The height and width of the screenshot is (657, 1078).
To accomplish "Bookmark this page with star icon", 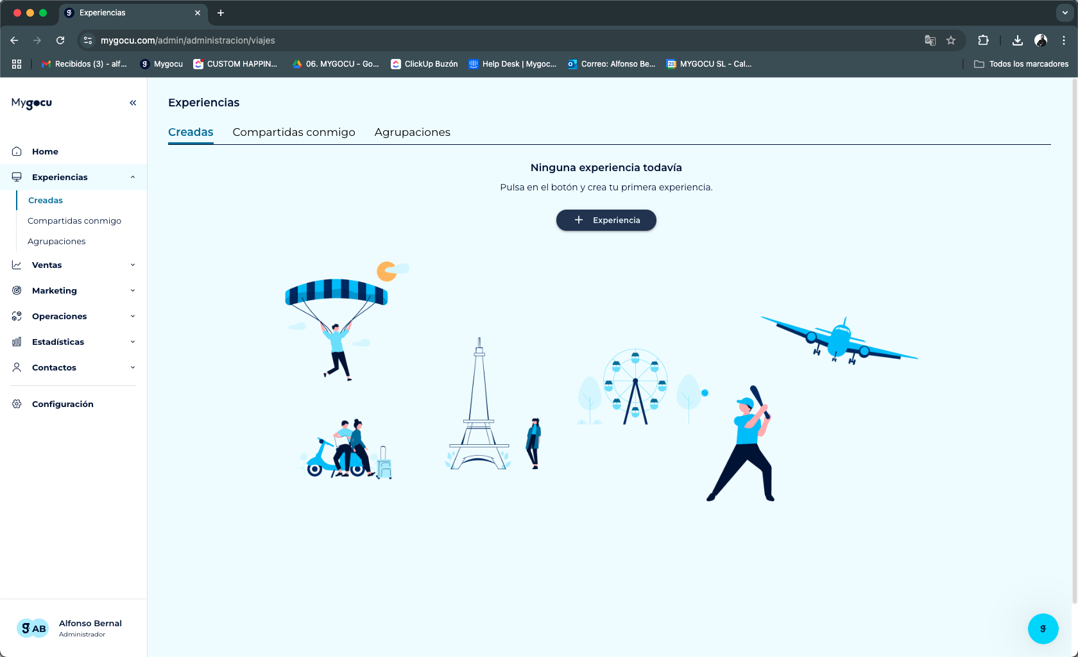I will (x=951, y=40).
